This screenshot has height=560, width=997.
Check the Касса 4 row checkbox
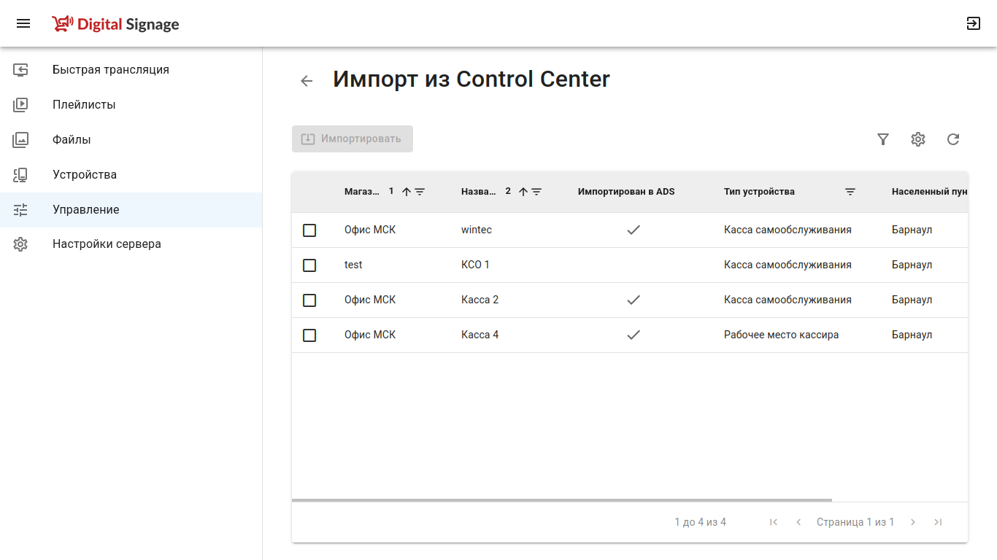(x=309, y=335)
